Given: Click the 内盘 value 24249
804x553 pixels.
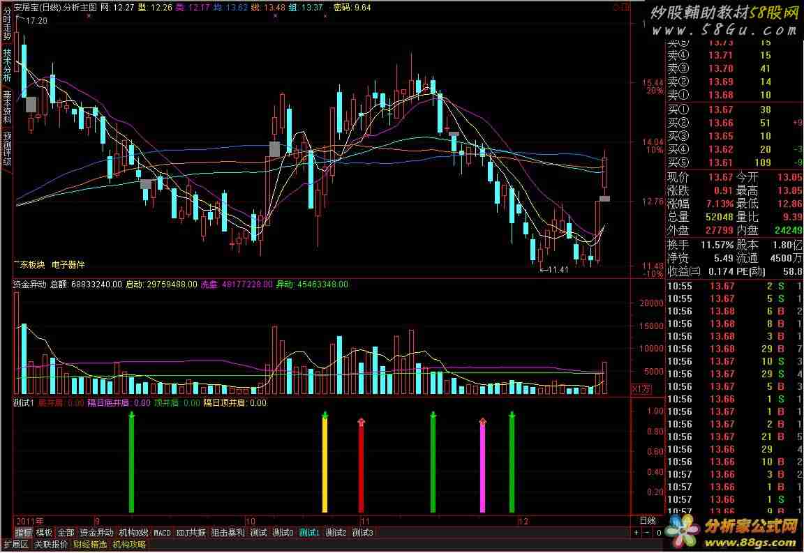Looking at the screenshot, I should click(789, 231).
